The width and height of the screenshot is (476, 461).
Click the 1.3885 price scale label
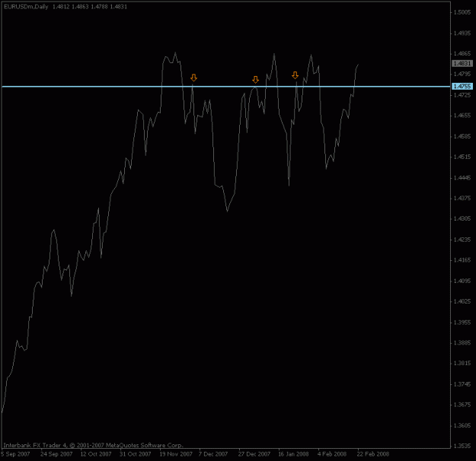462,343
